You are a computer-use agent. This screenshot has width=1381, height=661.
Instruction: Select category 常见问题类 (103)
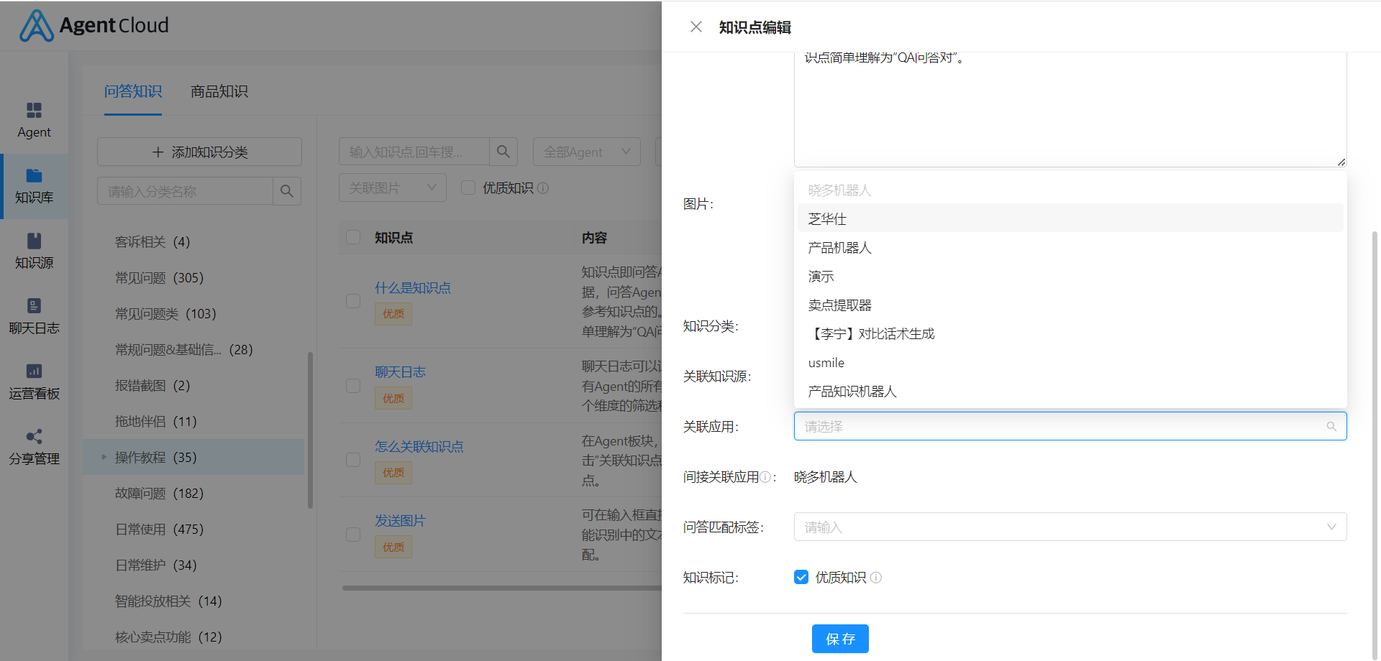point(165,313)
